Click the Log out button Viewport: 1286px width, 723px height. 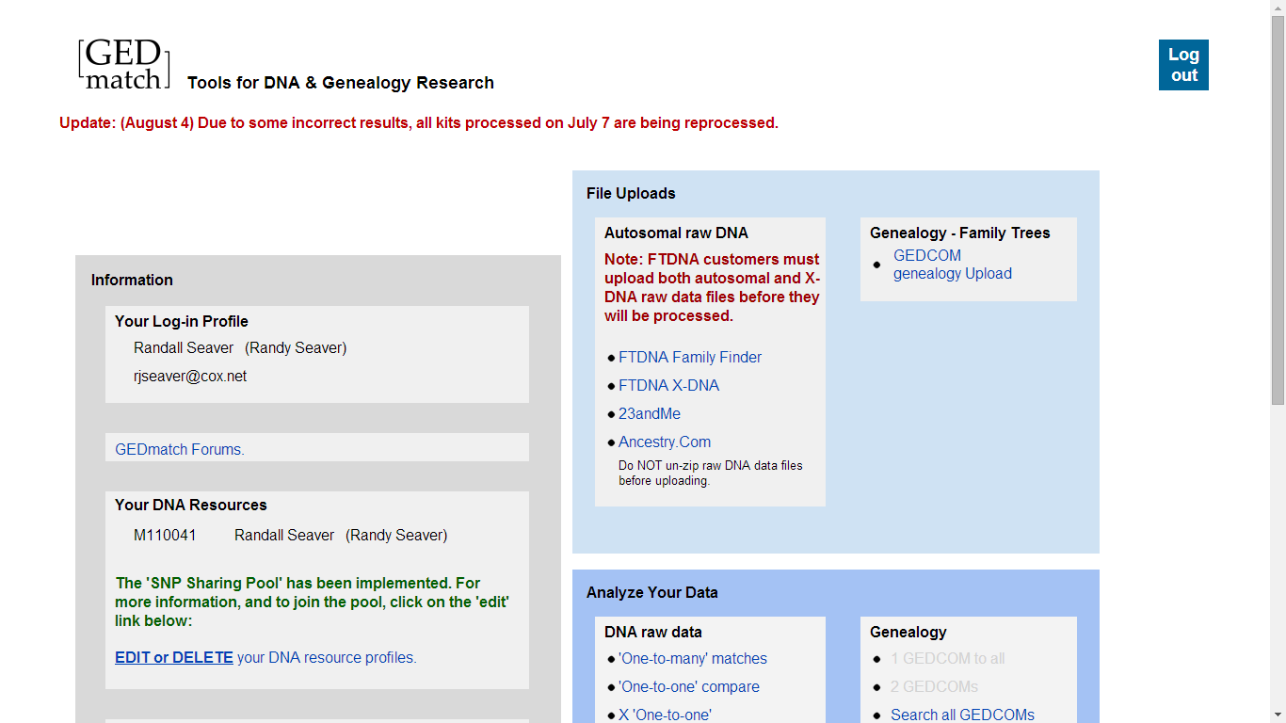click(1183, 64)
